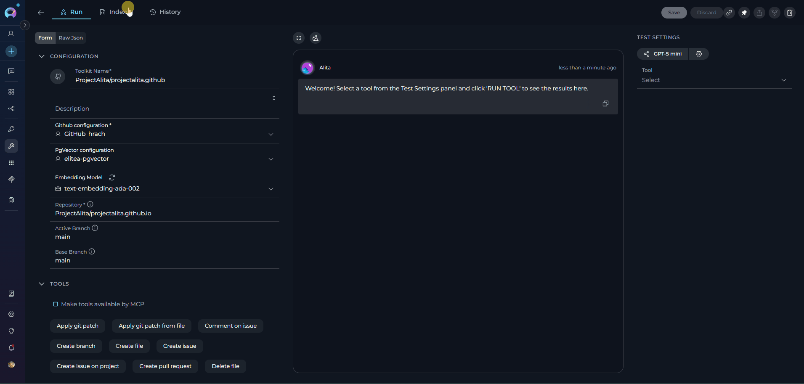Click the copy link icon
Image resolution: width=804 pixels, height=384 pixels.
point(729,13)
